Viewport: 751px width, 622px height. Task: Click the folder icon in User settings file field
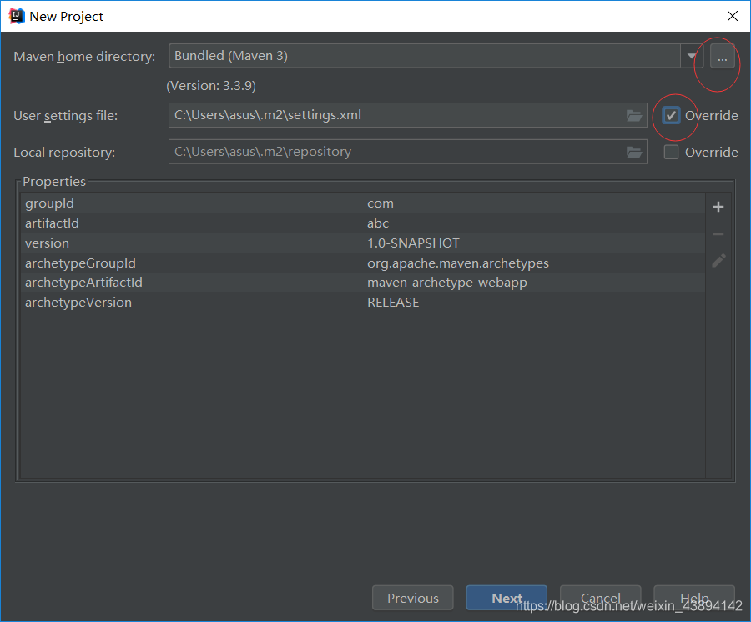click(634, 115)
